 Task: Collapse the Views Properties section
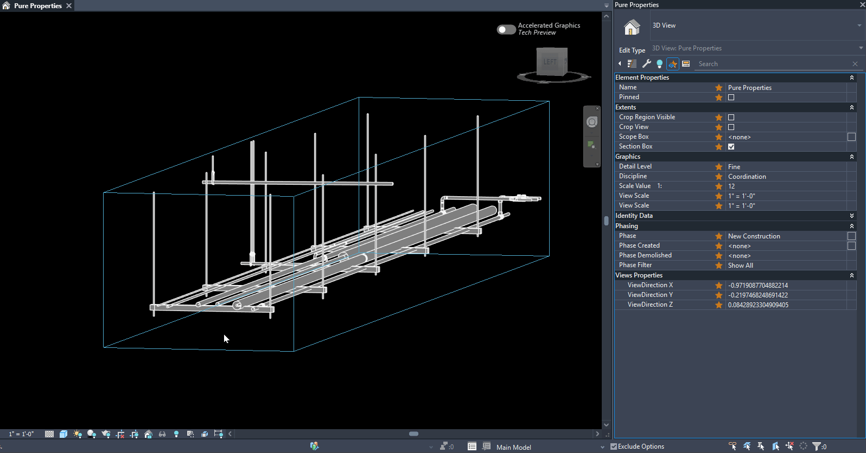[852, 275]
